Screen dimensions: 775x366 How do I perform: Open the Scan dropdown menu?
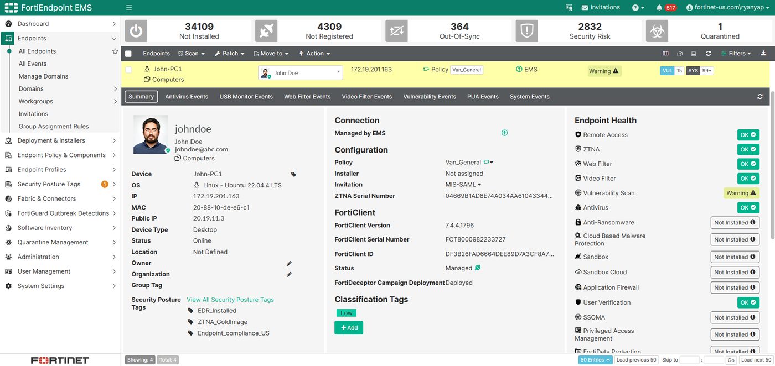click(x=192, y=54)
